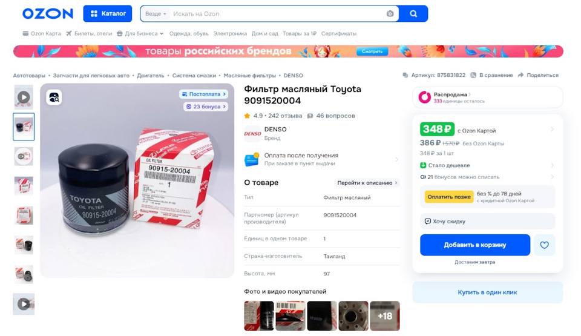Add item to favorites with heart icon

tap(544, 245)
